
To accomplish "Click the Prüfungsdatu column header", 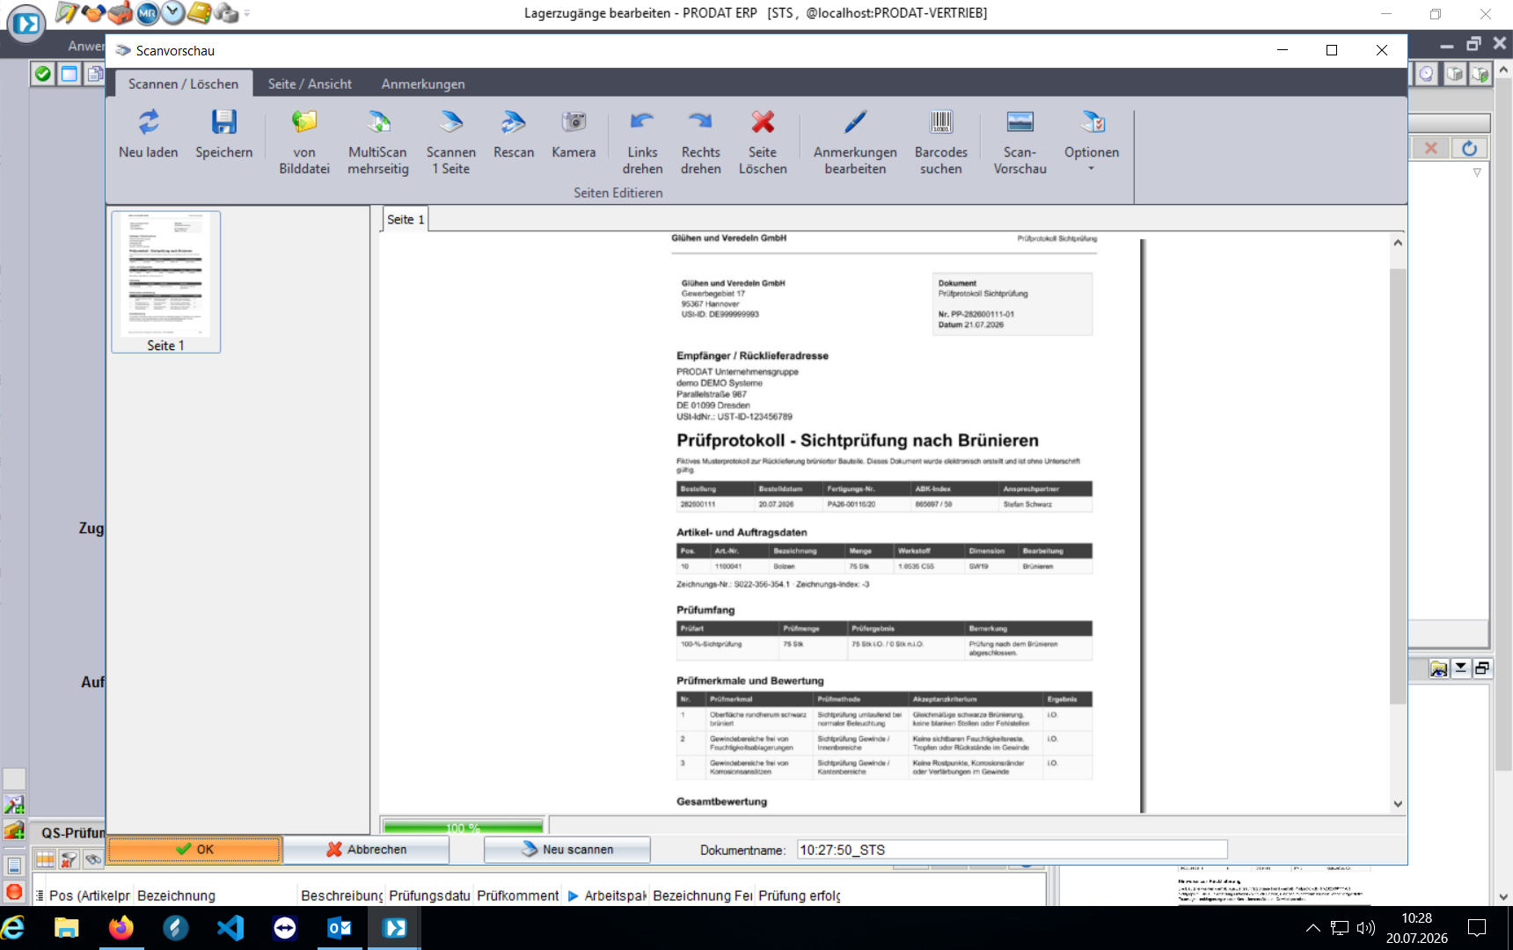I will pyautogui.click(x=429, y=895).
